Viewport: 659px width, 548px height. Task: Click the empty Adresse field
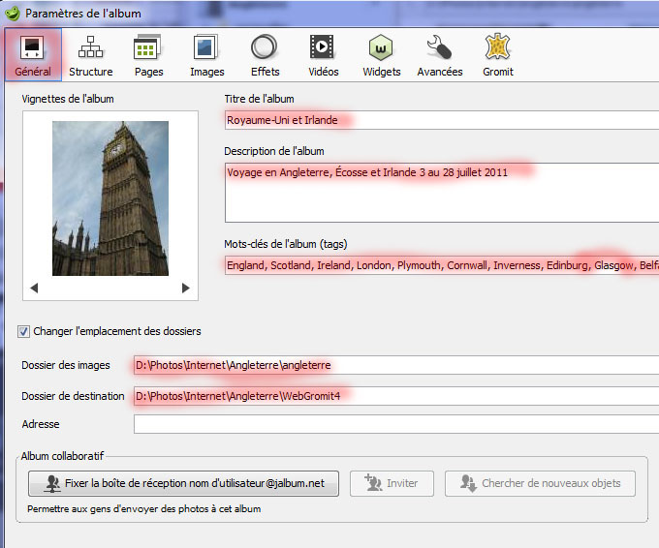(x=395, y=424)
